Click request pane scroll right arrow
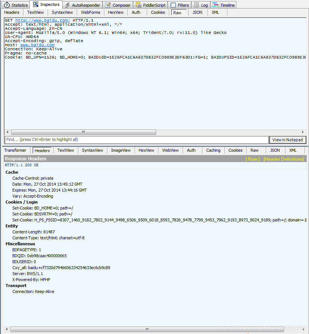 tap(303, 132)
